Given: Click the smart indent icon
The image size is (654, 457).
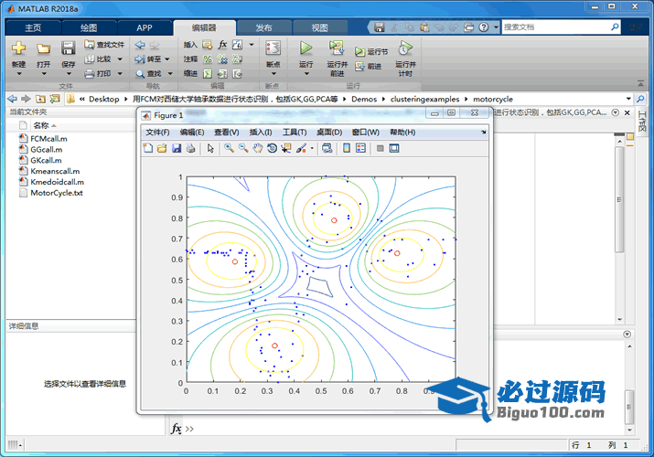Looking at the screenshot, I should (x=208, y=74).
